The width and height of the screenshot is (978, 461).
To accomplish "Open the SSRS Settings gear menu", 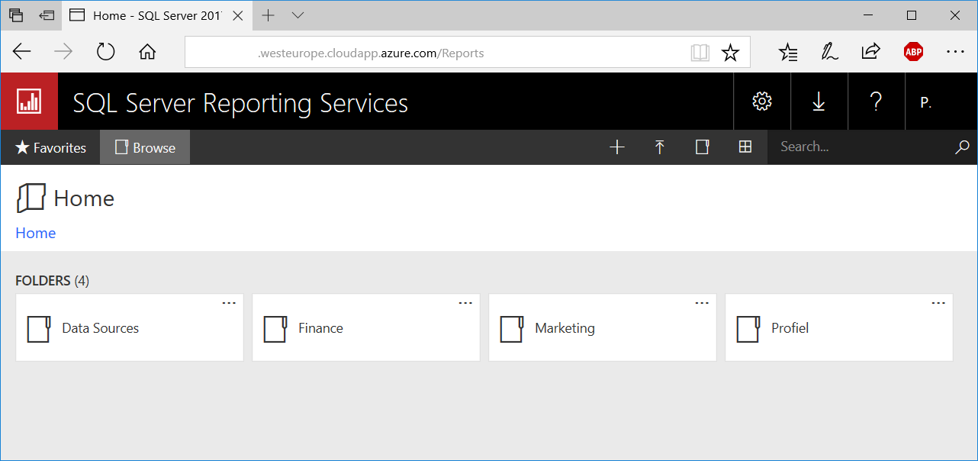I will pyautogui.click(x=761, y=101).
